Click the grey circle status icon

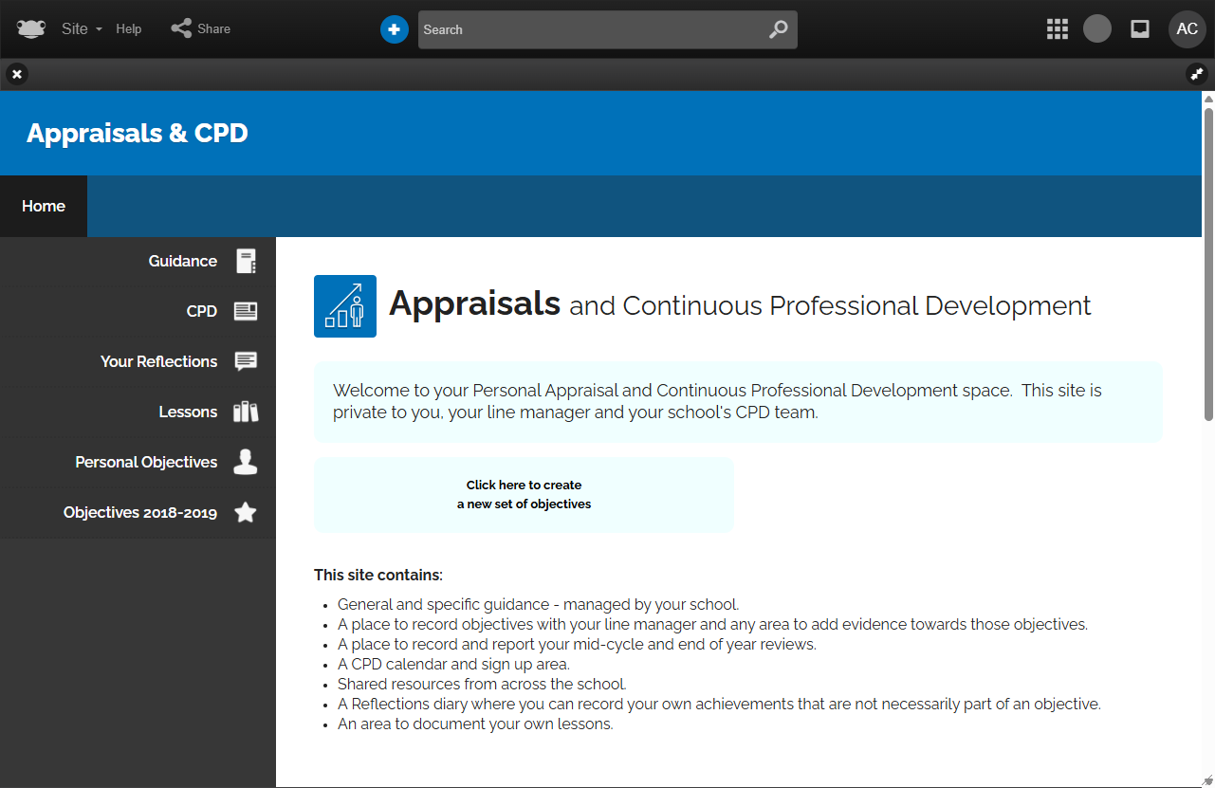click(x=1097, y=28)
